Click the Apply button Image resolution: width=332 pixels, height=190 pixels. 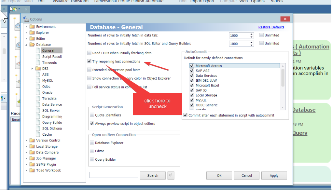[x=274, y=175]
